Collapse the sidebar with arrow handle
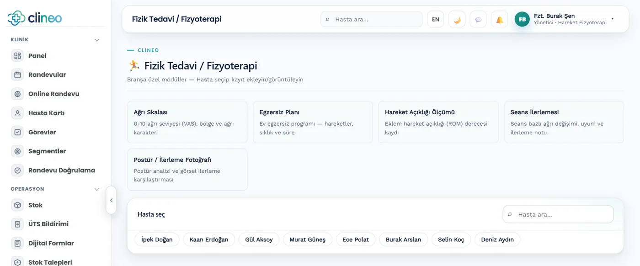The image size is (640, 266). point(111,200)
